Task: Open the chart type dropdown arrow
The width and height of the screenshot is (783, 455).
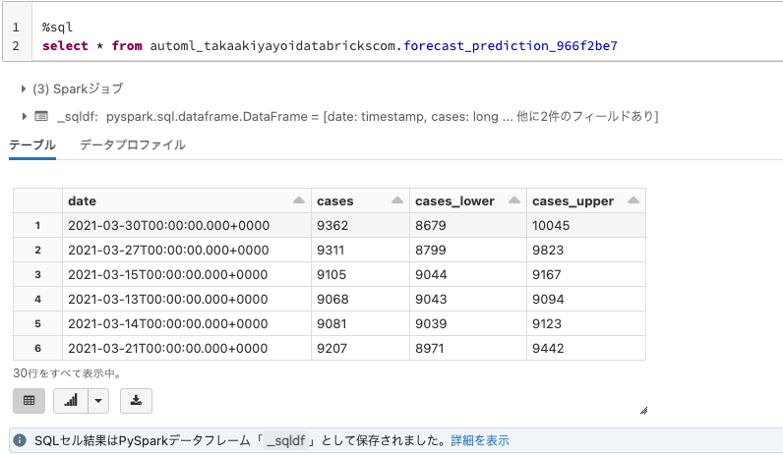Action: pos(98,401)
